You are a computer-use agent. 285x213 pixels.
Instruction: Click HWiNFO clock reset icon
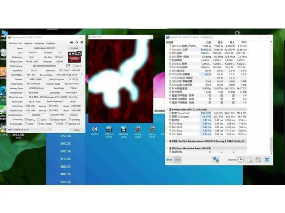[240, 160]
